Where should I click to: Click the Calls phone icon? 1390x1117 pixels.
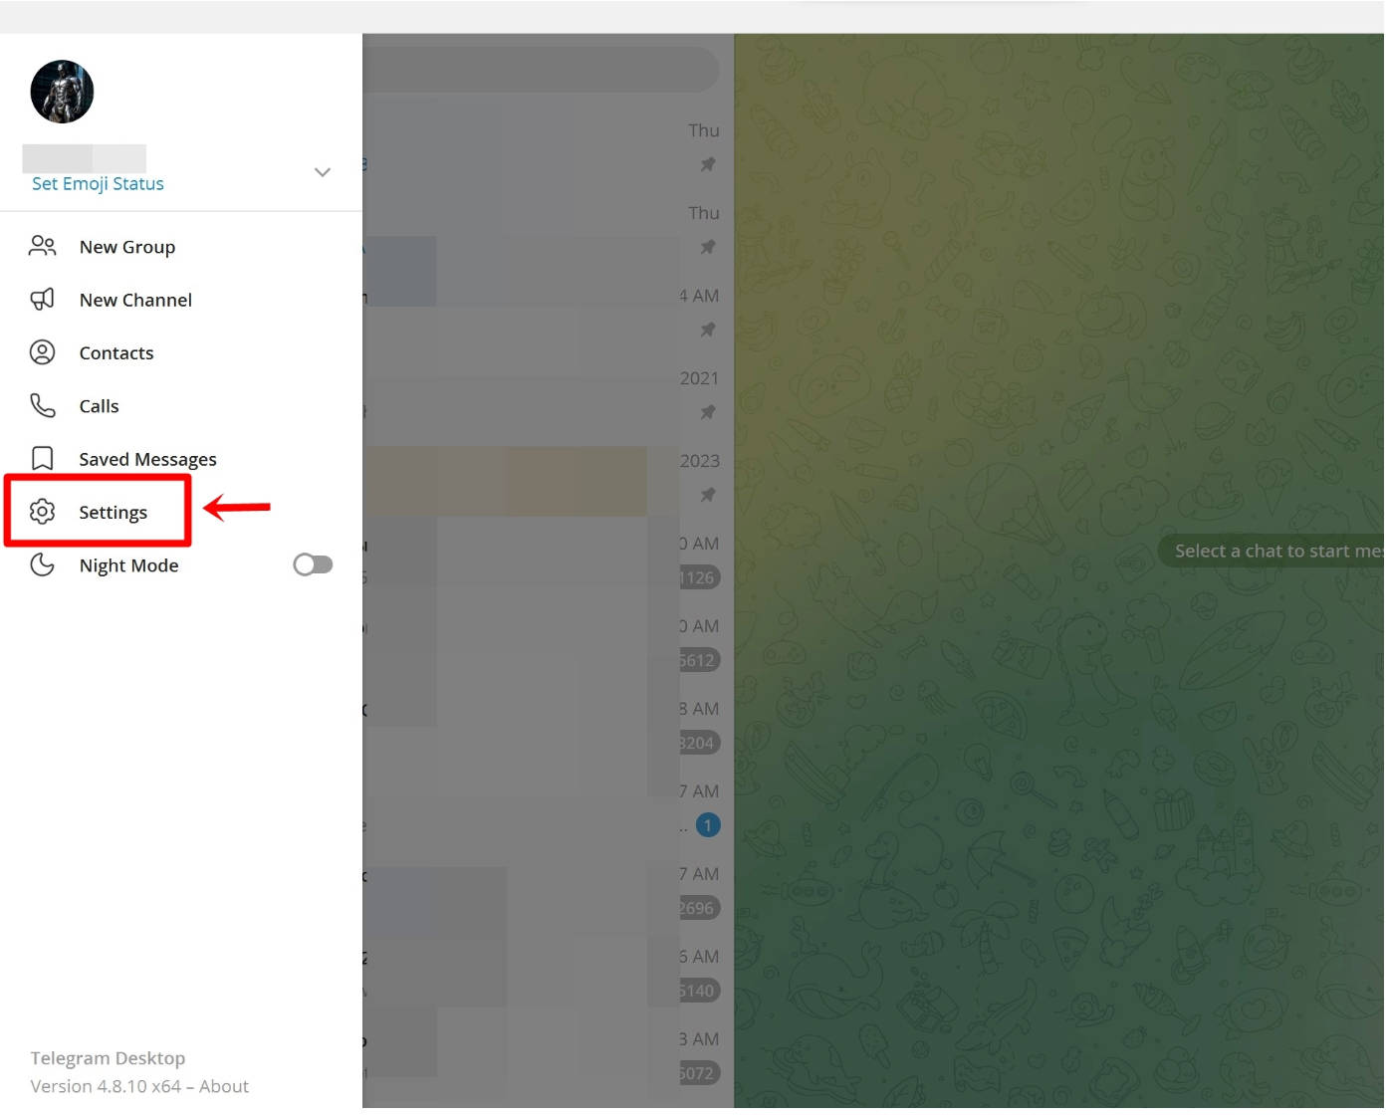[x=42, y=405]
